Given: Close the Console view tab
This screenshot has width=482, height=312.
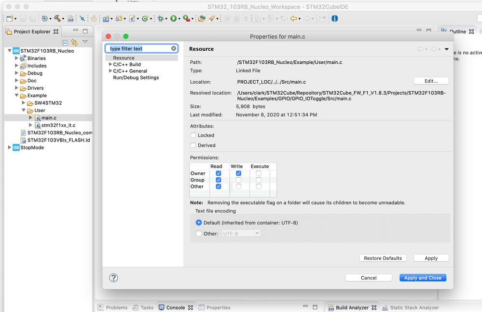Looking at the screenshot, I should pyautogui.click(x=191, y=307).
